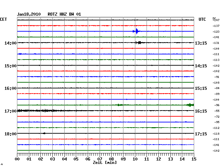Screen dimensions: 221x168
Task: Click the 14:15 UTC time label
Action: point(201,66)
